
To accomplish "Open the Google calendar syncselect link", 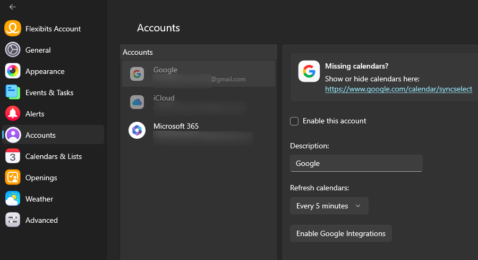I will click(x=398, y=89).
